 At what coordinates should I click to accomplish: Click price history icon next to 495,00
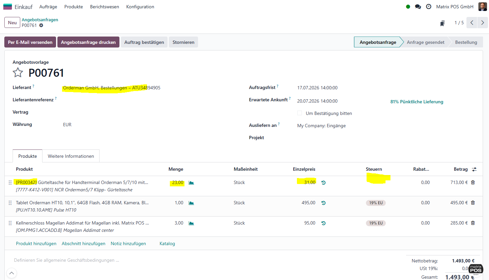(x=323, y=203)
